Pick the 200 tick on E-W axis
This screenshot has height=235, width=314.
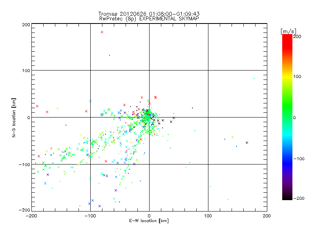point(267,216)
